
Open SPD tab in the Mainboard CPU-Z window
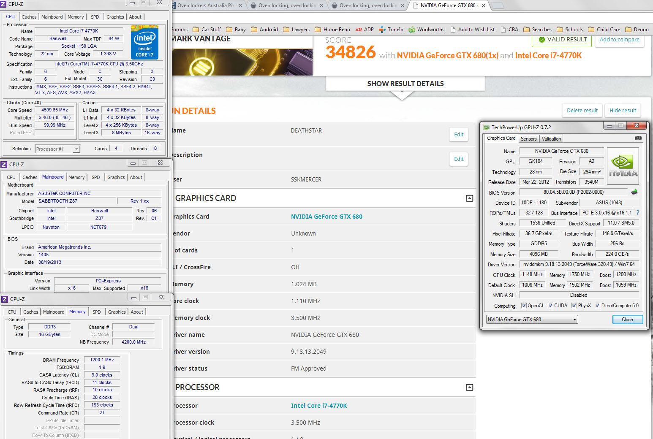[x=96, y=177]
